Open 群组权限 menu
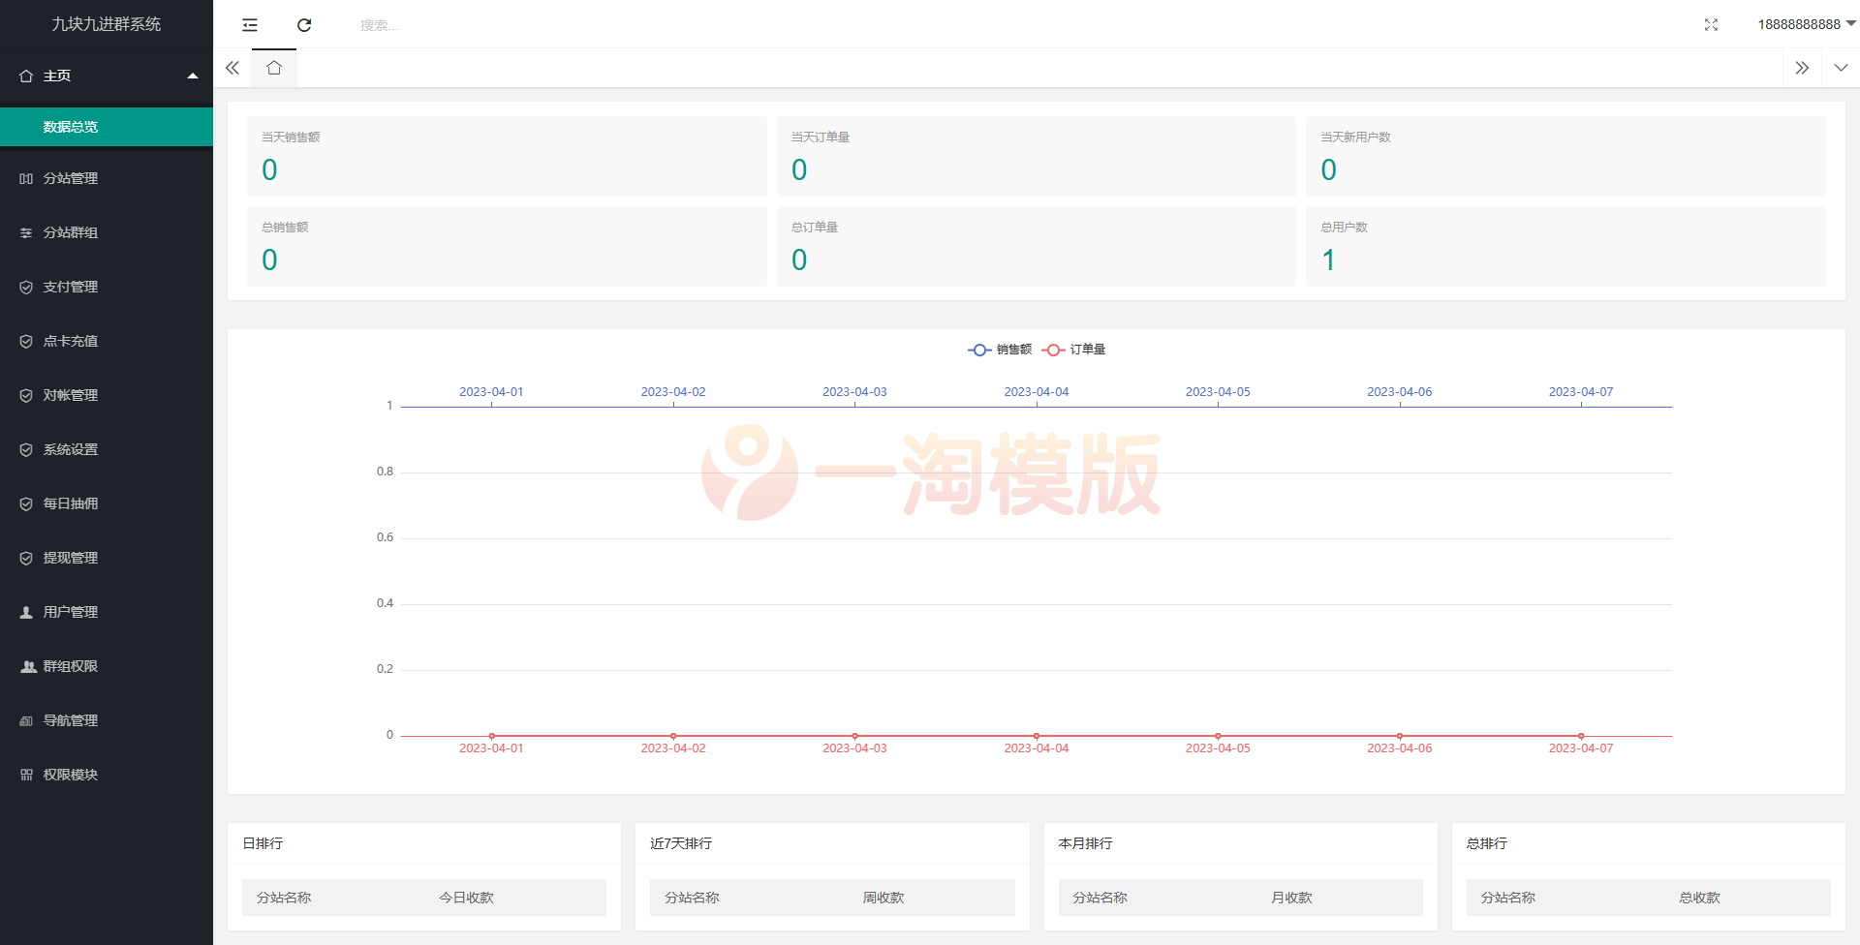The image size is (1860, 945). 107,666
